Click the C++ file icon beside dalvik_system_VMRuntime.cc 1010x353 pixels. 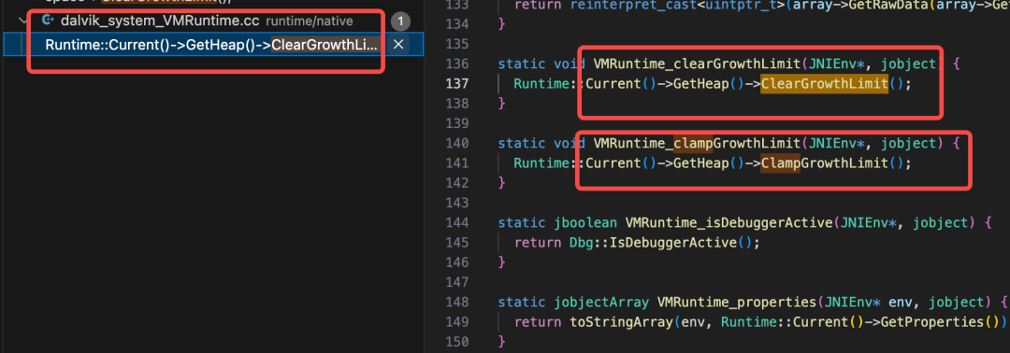click(47, 21)
